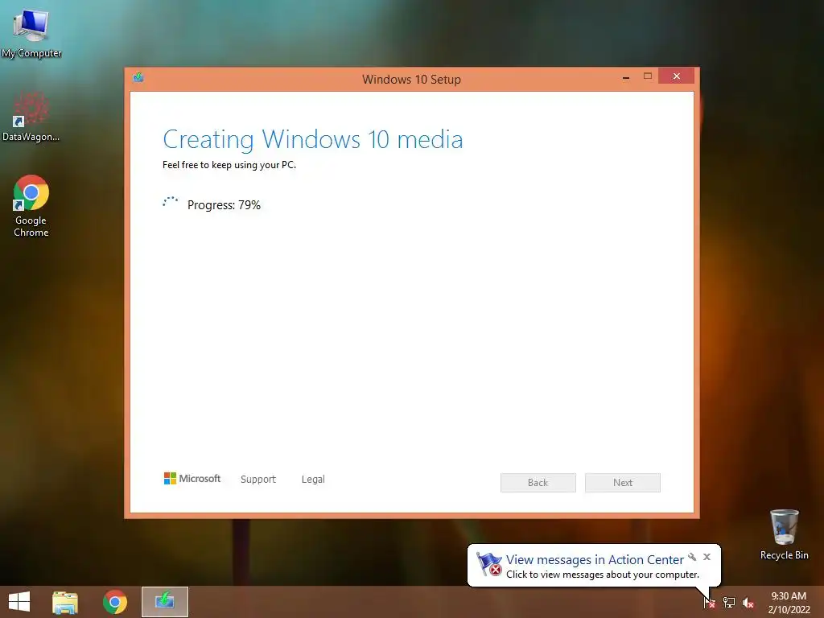Viewport: 824px width, 618px height.
Task: Open notification options wrench icon
Action: [692, 557]
